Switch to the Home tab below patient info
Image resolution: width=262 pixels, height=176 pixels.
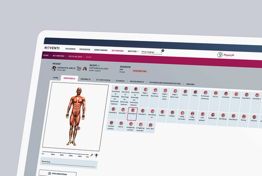(56, 78)
